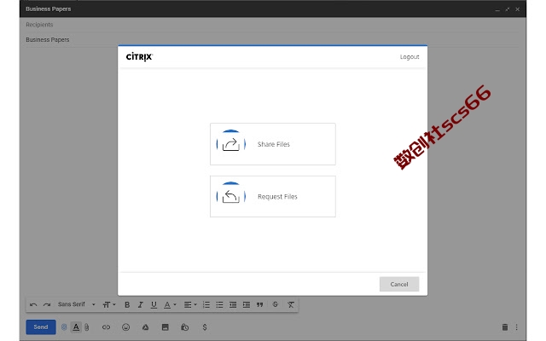Screen dimensions: 546x341
Task: Insert files using Google Drive
Action: tap(146, 327)
